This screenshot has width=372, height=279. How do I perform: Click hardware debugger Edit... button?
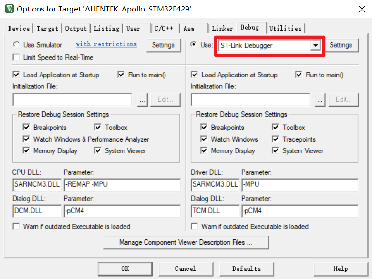343,99
